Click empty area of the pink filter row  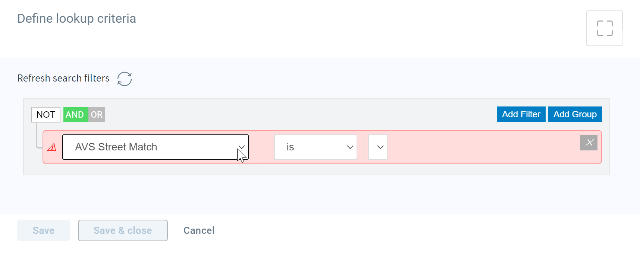click(481, 147)
